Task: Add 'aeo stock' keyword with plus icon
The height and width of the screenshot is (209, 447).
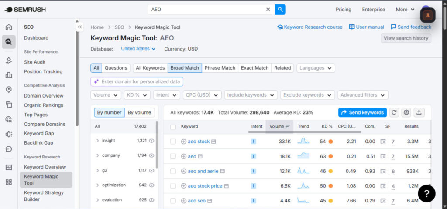Action: click(184, 142)
